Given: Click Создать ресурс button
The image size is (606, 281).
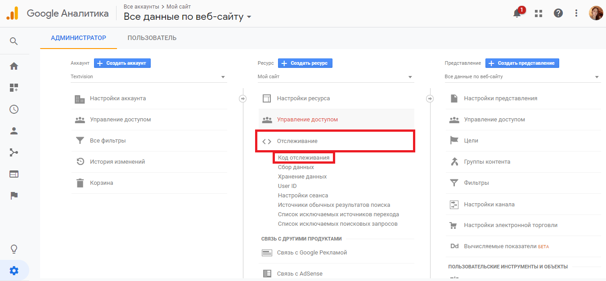Looking at the screenshot, I should 305,63.
